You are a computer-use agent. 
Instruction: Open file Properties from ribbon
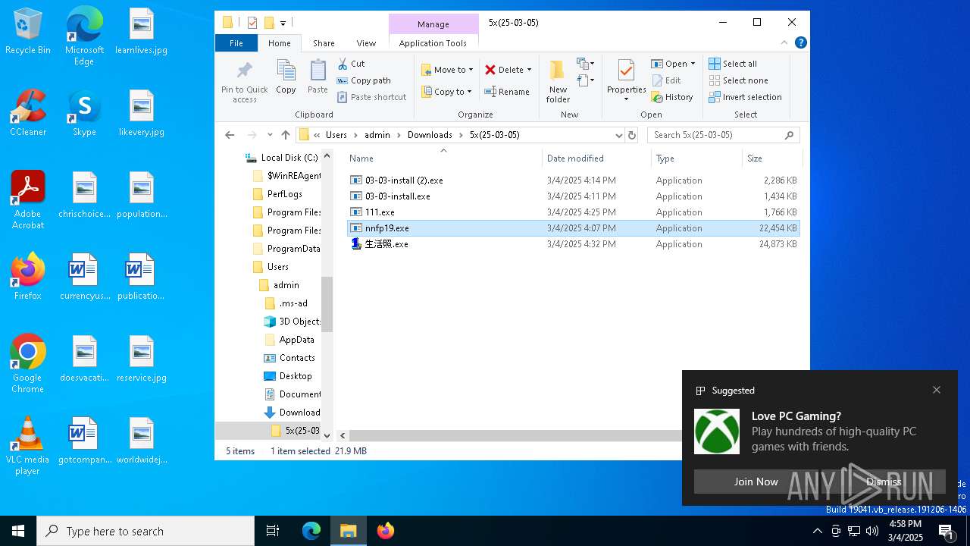pyautogui.click(x=626, y=80)
